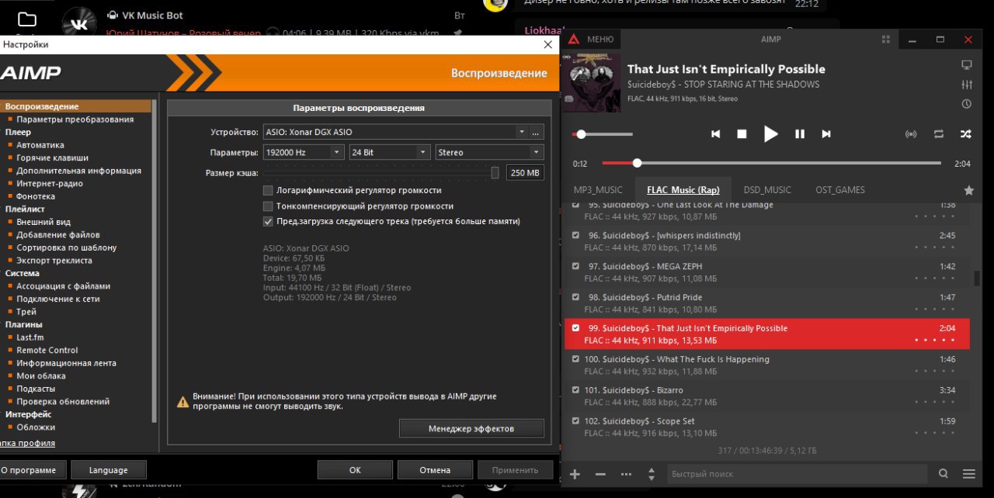Click the AIMP volume slider
This screenshot has width=994, height=498.
[x=603, y=134]
